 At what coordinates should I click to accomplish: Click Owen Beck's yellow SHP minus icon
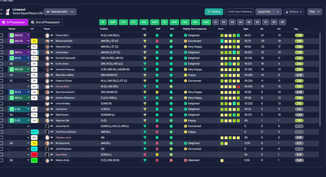coord(157,154)
